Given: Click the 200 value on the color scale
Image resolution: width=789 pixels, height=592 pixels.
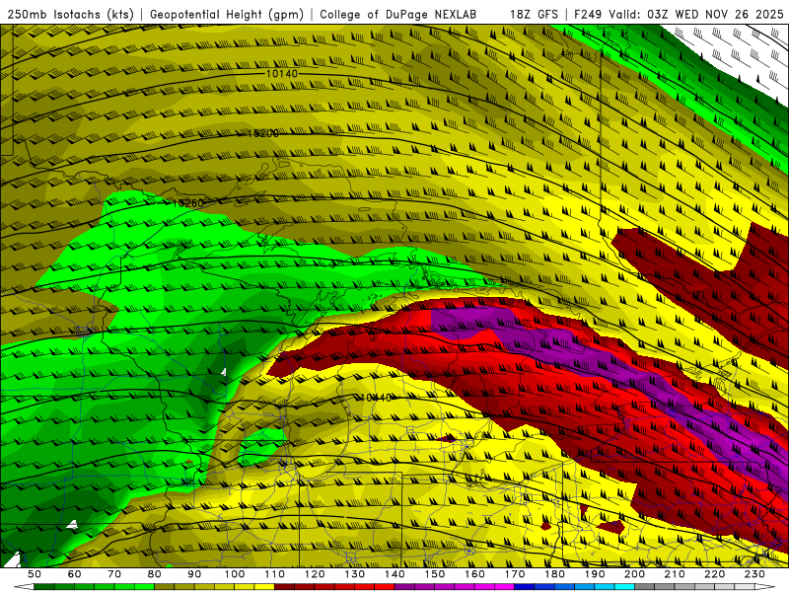Looking at the screenshot, I should click(635, 574).
